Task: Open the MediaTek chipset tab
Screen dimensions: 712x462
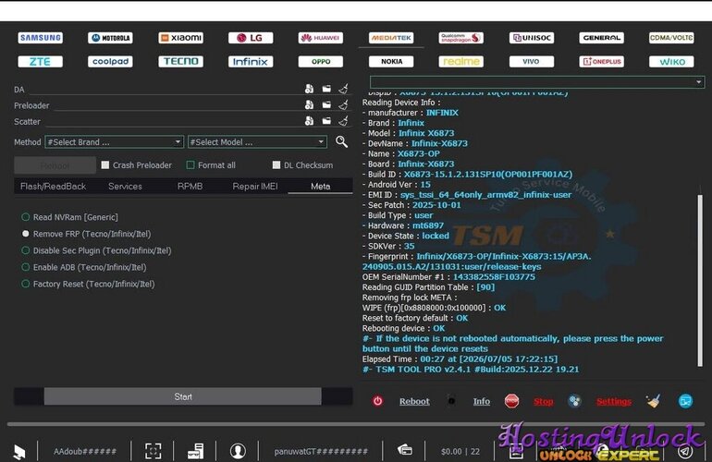Action: click(x=391, y=38)
